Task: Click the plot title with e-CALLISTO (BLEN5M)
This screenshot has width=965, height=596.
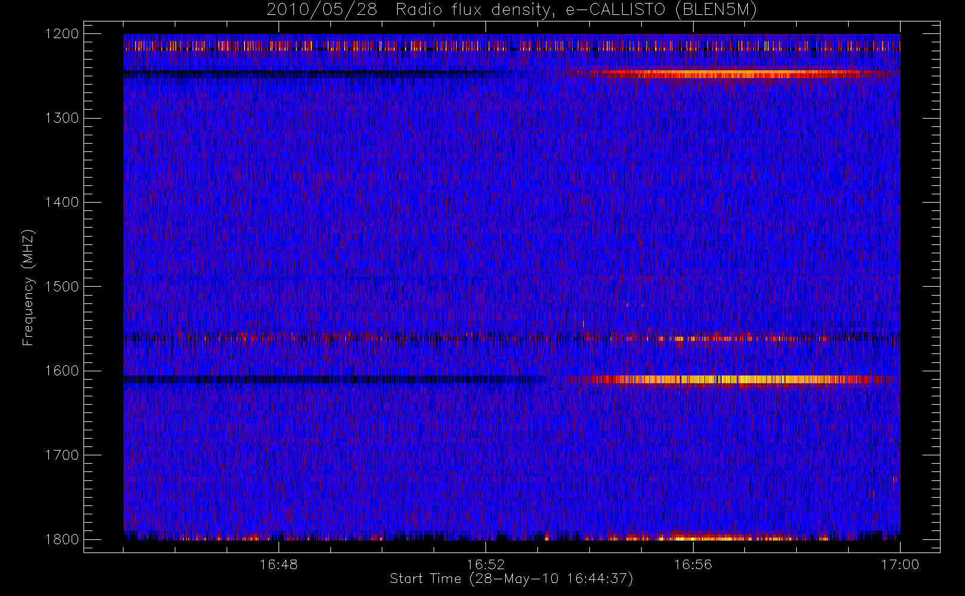Action: (512, 10)
